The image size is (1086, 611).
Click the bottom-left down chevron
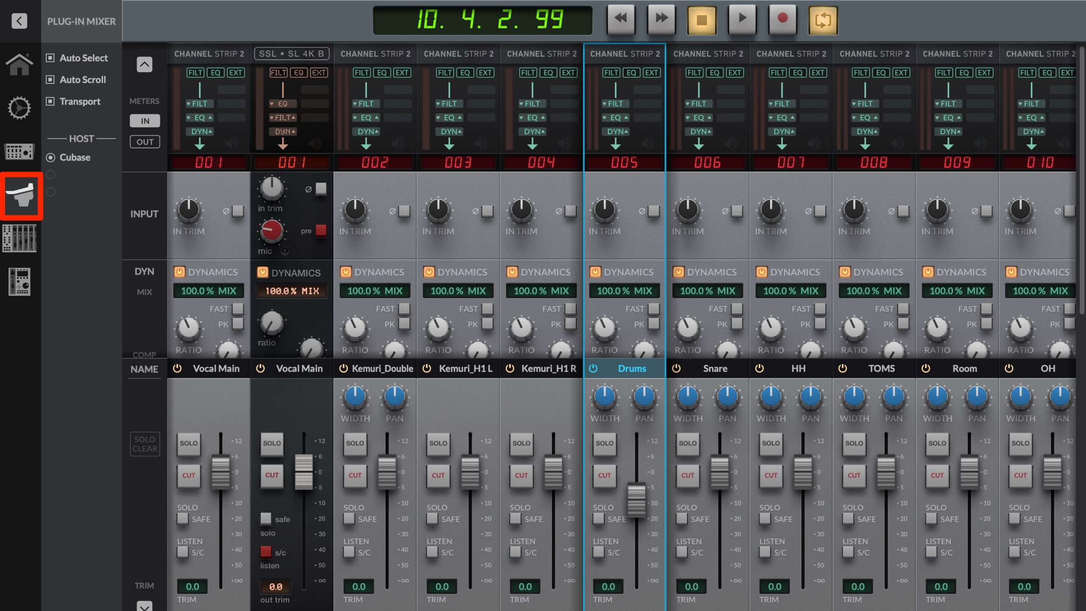coord(145,606)
